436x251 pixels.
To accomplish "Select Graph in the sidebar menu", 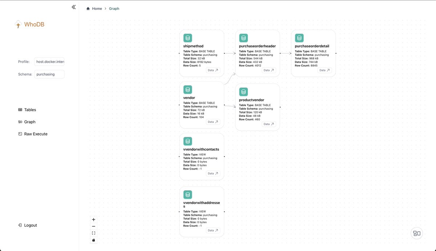I will click(x=30, y=122).
